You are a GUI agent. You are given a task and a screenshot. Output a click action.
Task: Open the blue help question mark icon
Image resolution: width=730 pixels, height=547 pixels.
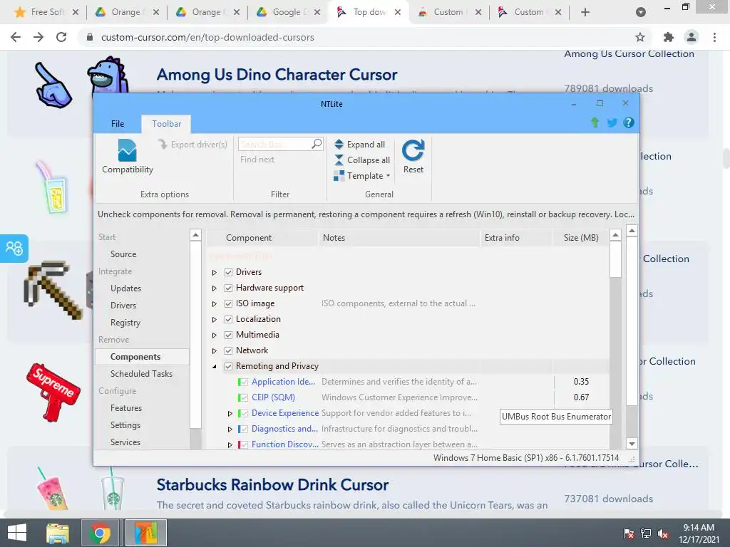[x=629, y=123]
